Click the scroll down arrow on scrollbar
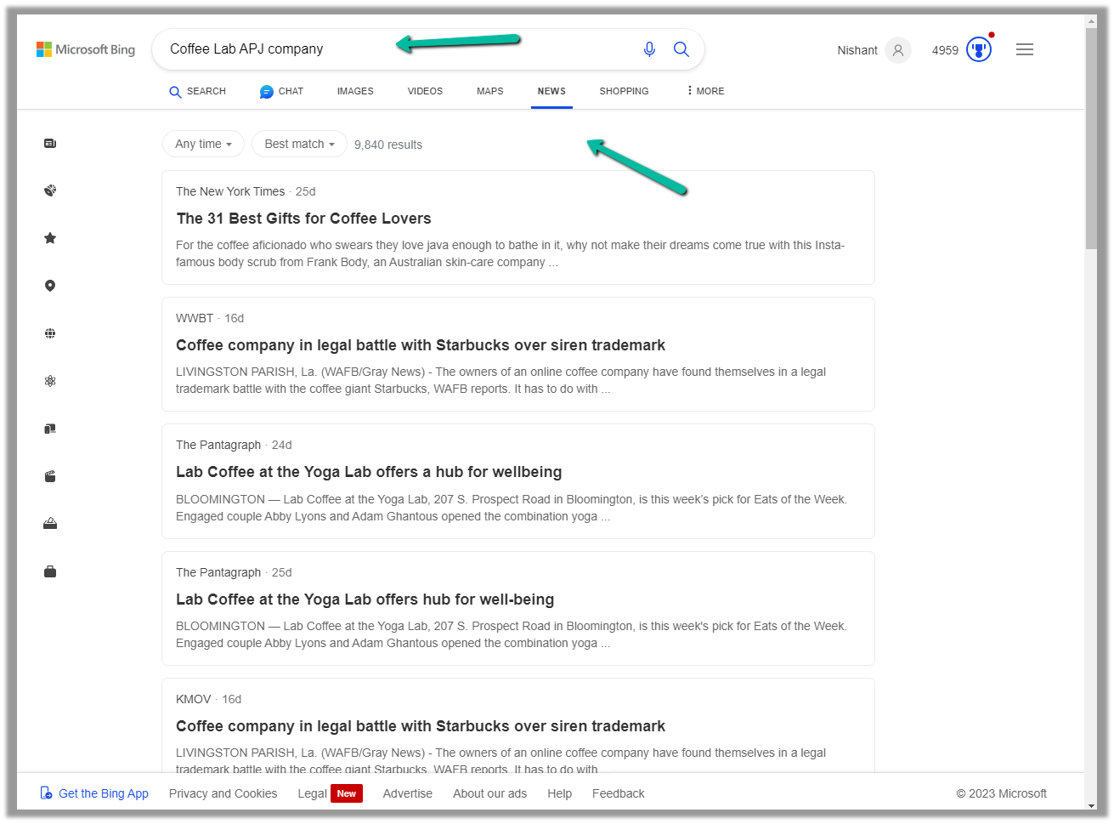Screen dimensions: 1114x824 click(1091, 805)
